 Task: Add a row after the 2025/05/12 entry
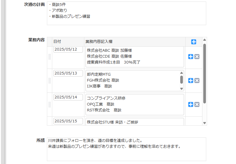(x=191, y=57)
